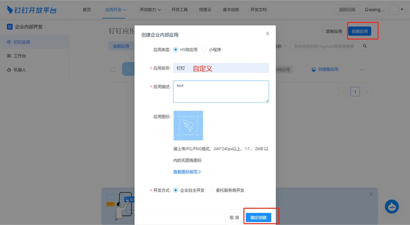410x225 pixels.
Task: Select page 1 in pagination
Action: (355, 92)
